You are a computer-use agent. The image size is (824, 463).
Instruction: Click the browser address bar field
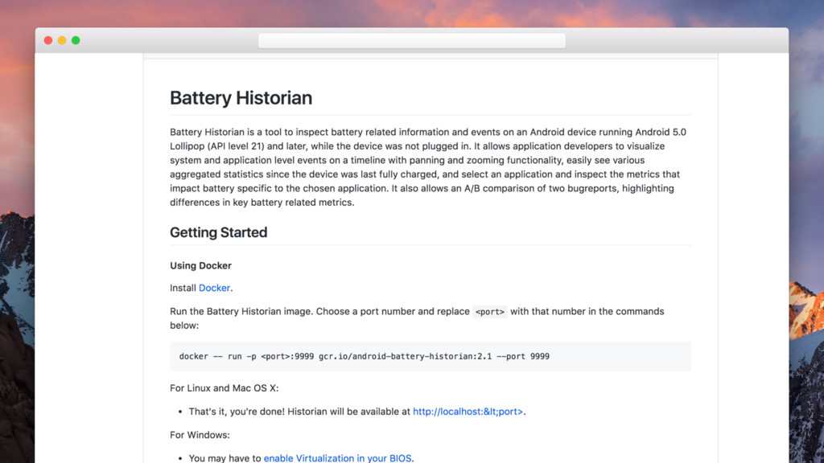click(x=411, y=40)
